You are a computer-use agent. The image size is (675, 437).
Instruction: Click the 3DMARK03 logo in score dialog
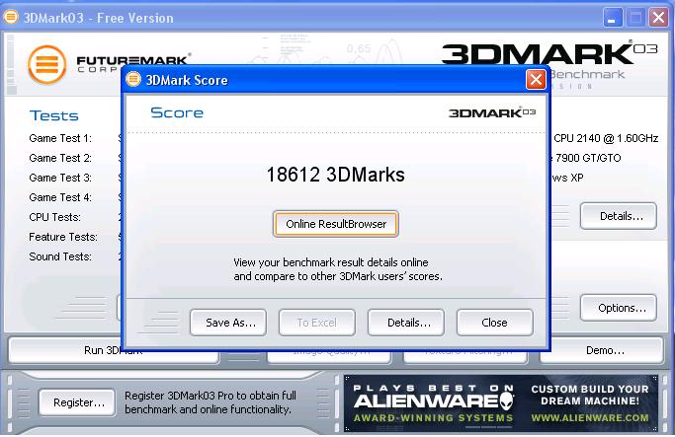[492, 112]
